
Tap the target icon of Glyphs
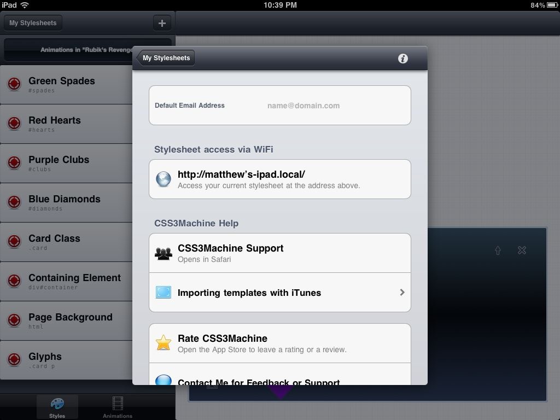point(14,359)
